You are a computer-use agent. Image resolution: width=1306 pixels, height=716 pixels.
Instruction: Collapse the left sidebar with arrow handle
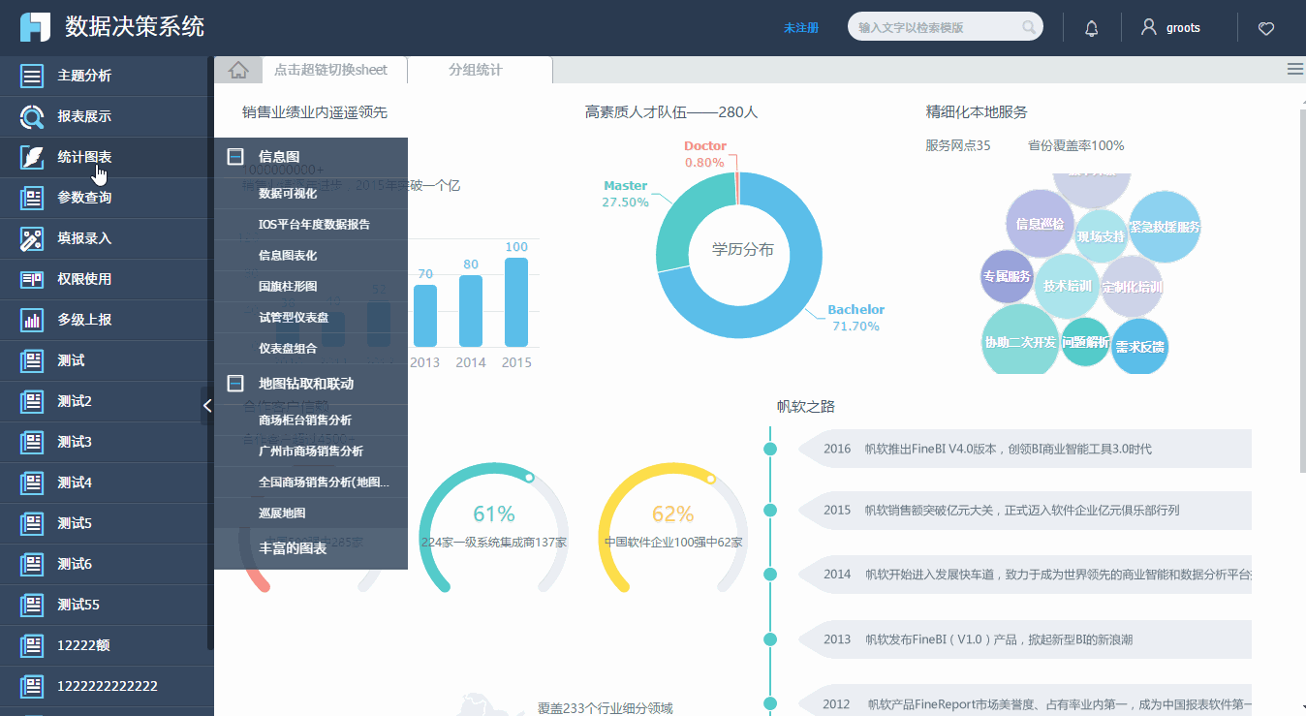pos(207,406)
